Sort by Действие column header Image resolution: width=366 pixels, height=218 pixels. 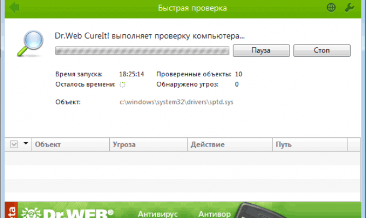[x=230, y=144]
